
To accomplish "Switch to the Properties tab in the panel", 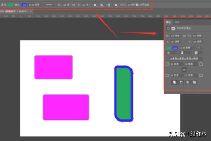I will (x=168, y=22).
